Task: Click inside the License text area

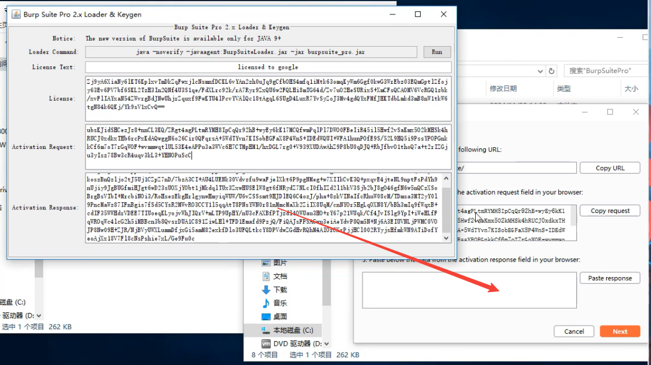Action: pyautogui.click(x=268, y=98)
